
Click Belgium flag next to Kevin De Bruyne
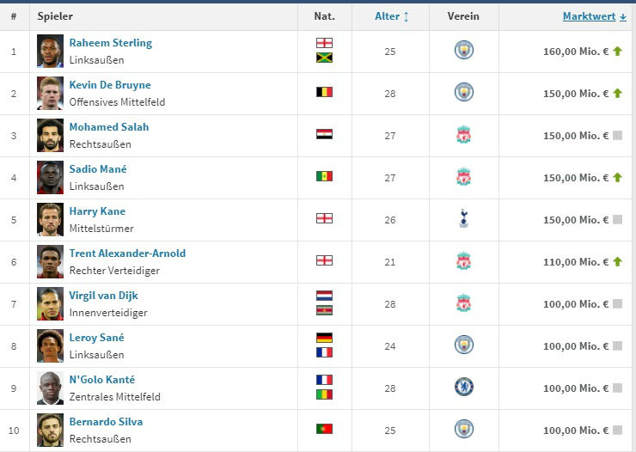324,93
